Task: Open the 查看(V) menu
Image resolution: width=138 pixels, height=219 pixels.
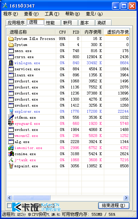Action: [x=31, y=14]
